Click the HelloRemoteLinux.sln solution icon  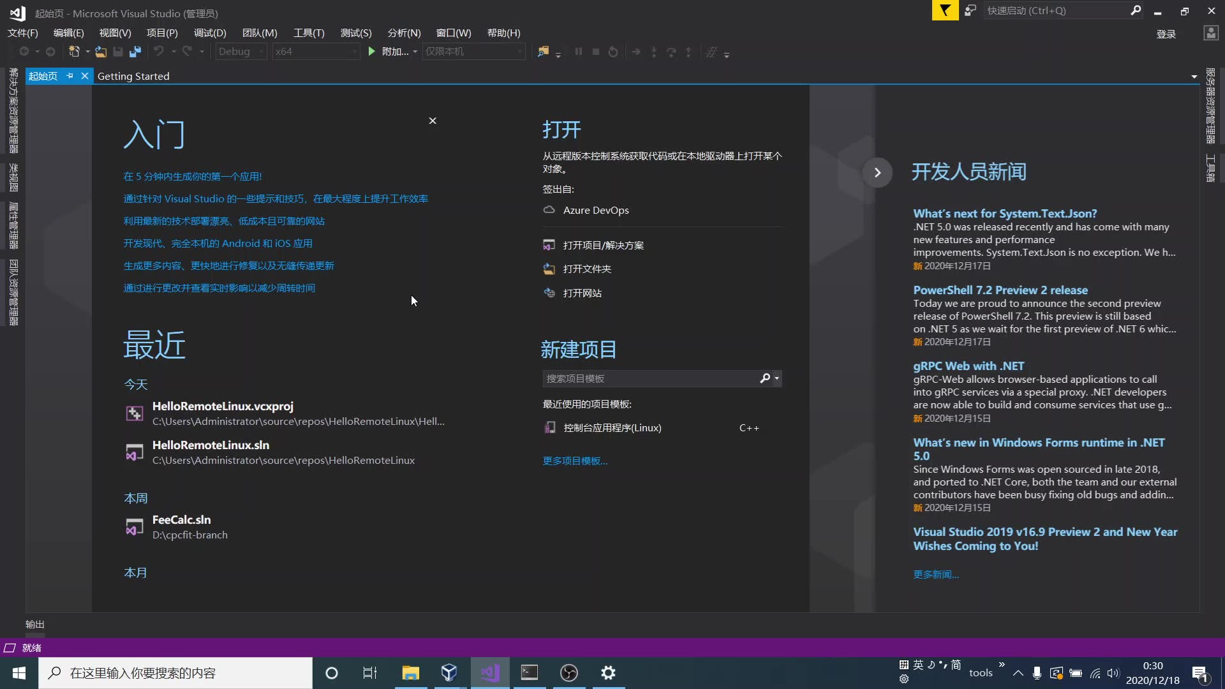click(134, 452)
